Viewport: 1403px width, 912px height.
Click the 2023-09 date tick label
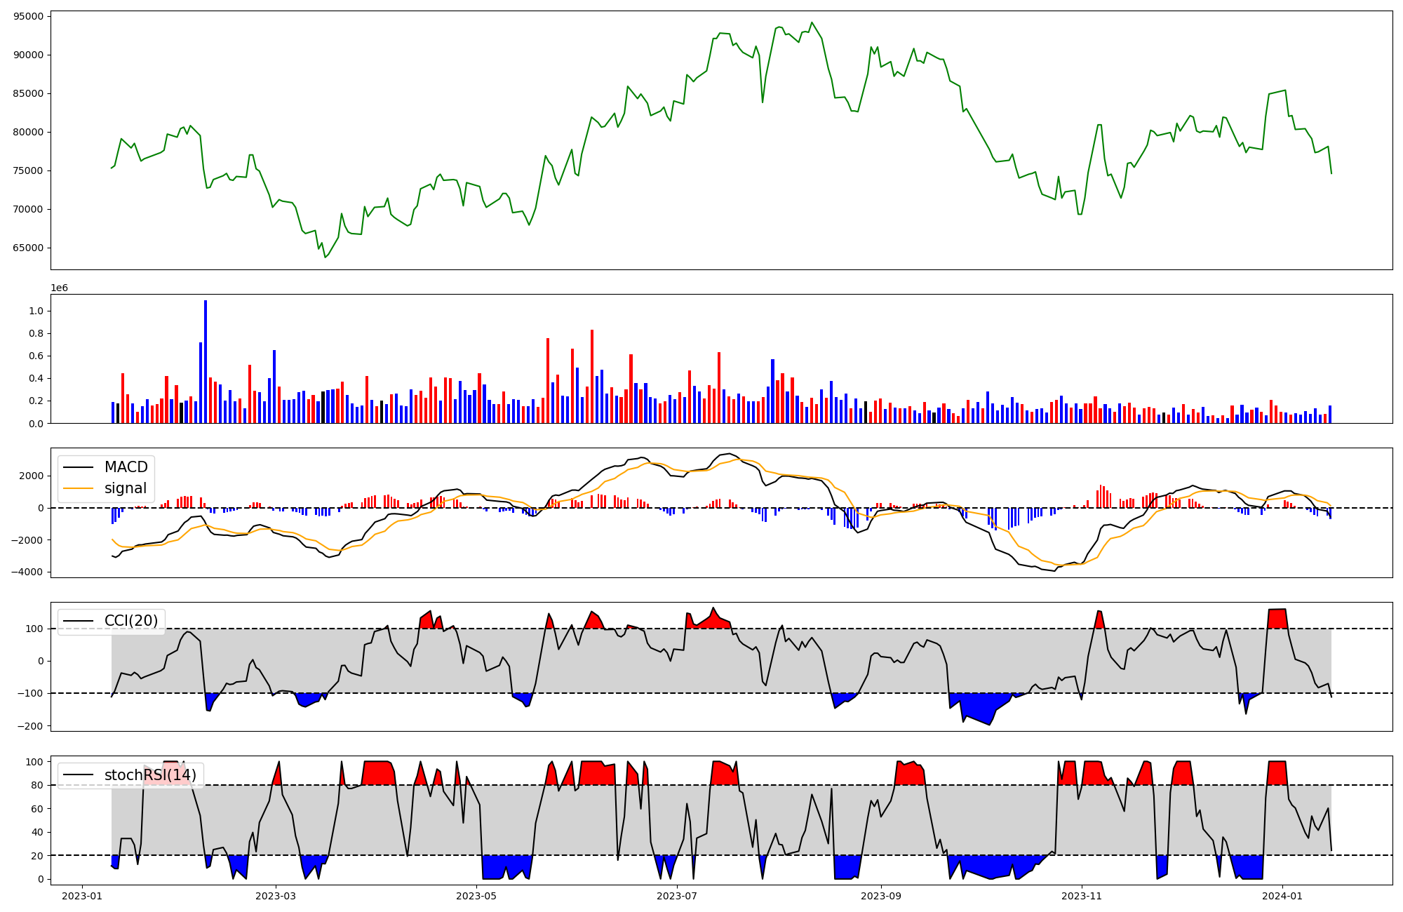881,896
